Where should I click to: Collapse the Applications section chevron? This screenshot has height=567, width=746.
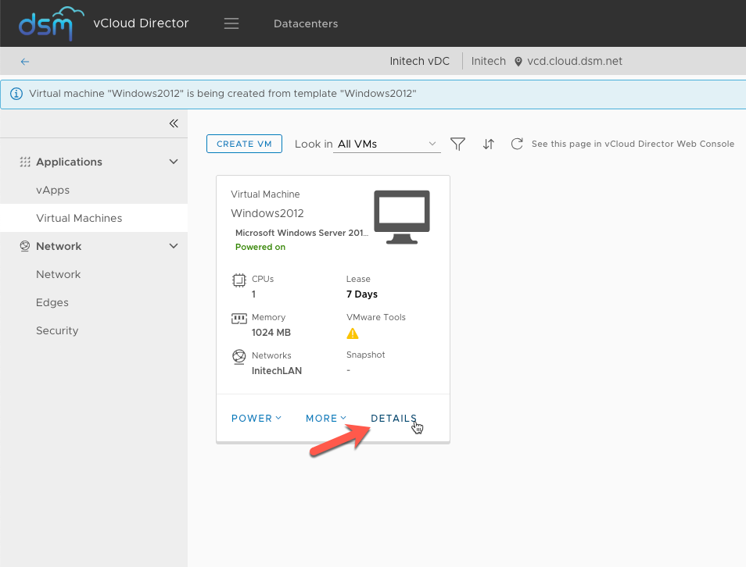pos(174,162)
